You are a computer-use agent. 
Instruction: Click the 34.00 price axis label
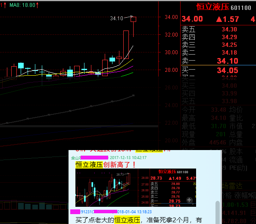[171, 17]
